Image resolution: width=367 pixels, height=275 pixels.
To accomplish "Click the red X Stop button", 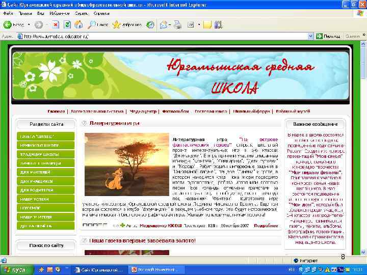I will click(x=56, y=24).
